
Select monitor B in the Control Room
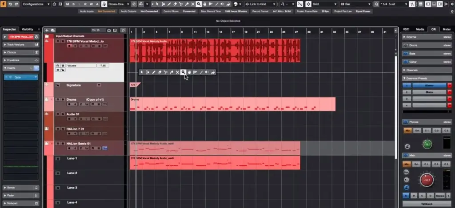click(x=414, y=196)
